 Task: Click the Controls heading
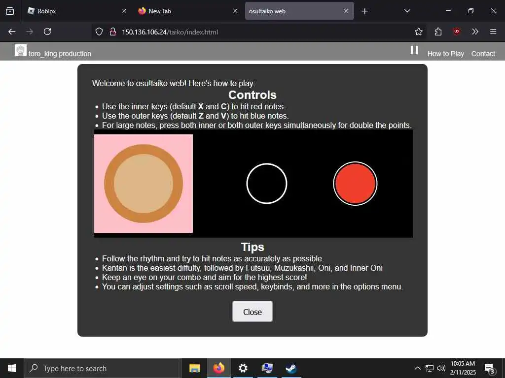coord(252,95)
